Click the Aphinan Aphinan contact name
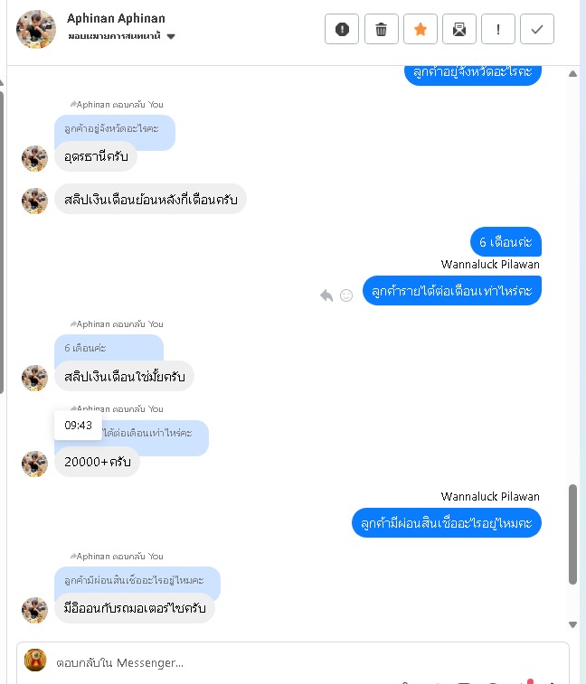The image size is (586, 684). coord(116,18)
